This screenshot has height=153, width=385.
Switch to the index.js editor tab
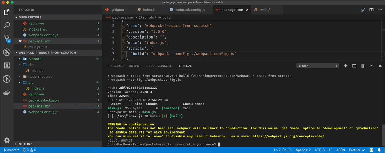pos(150,10)
